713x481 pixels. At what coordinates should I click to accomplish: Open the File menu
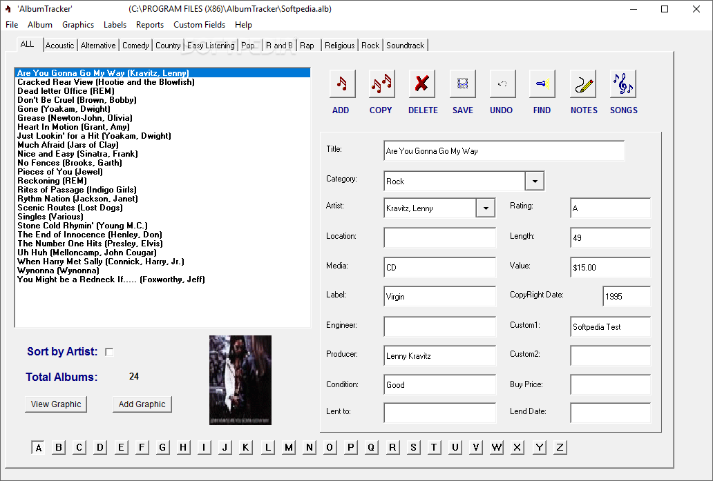click(12, 25)
